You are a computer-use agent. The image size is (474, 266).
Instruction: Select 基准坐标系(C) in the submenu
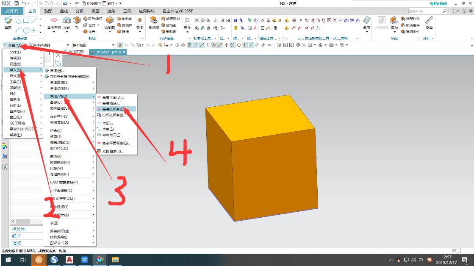coord(116,109)
